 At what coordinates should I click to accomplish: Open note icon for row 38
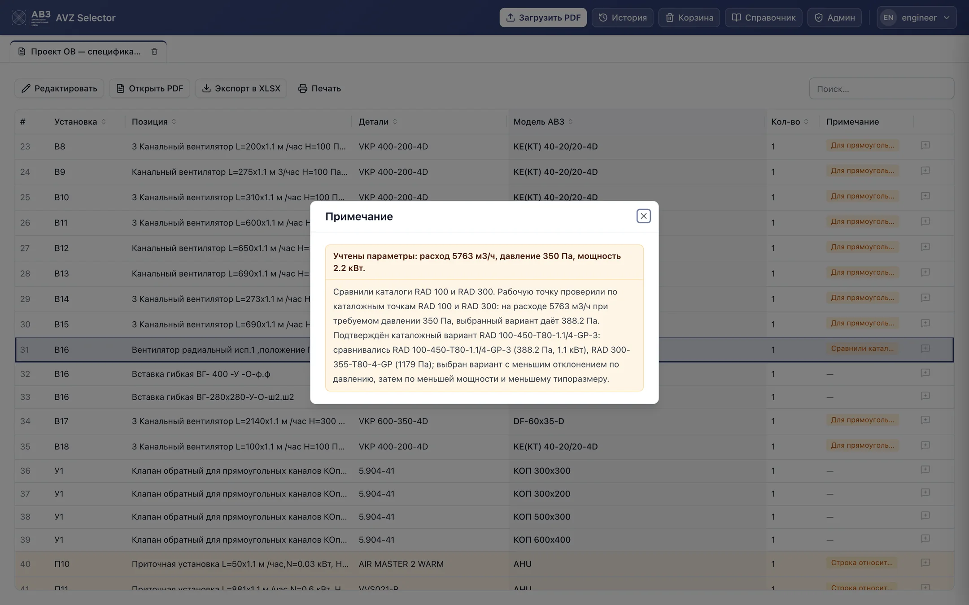click(x=925, y=516)
